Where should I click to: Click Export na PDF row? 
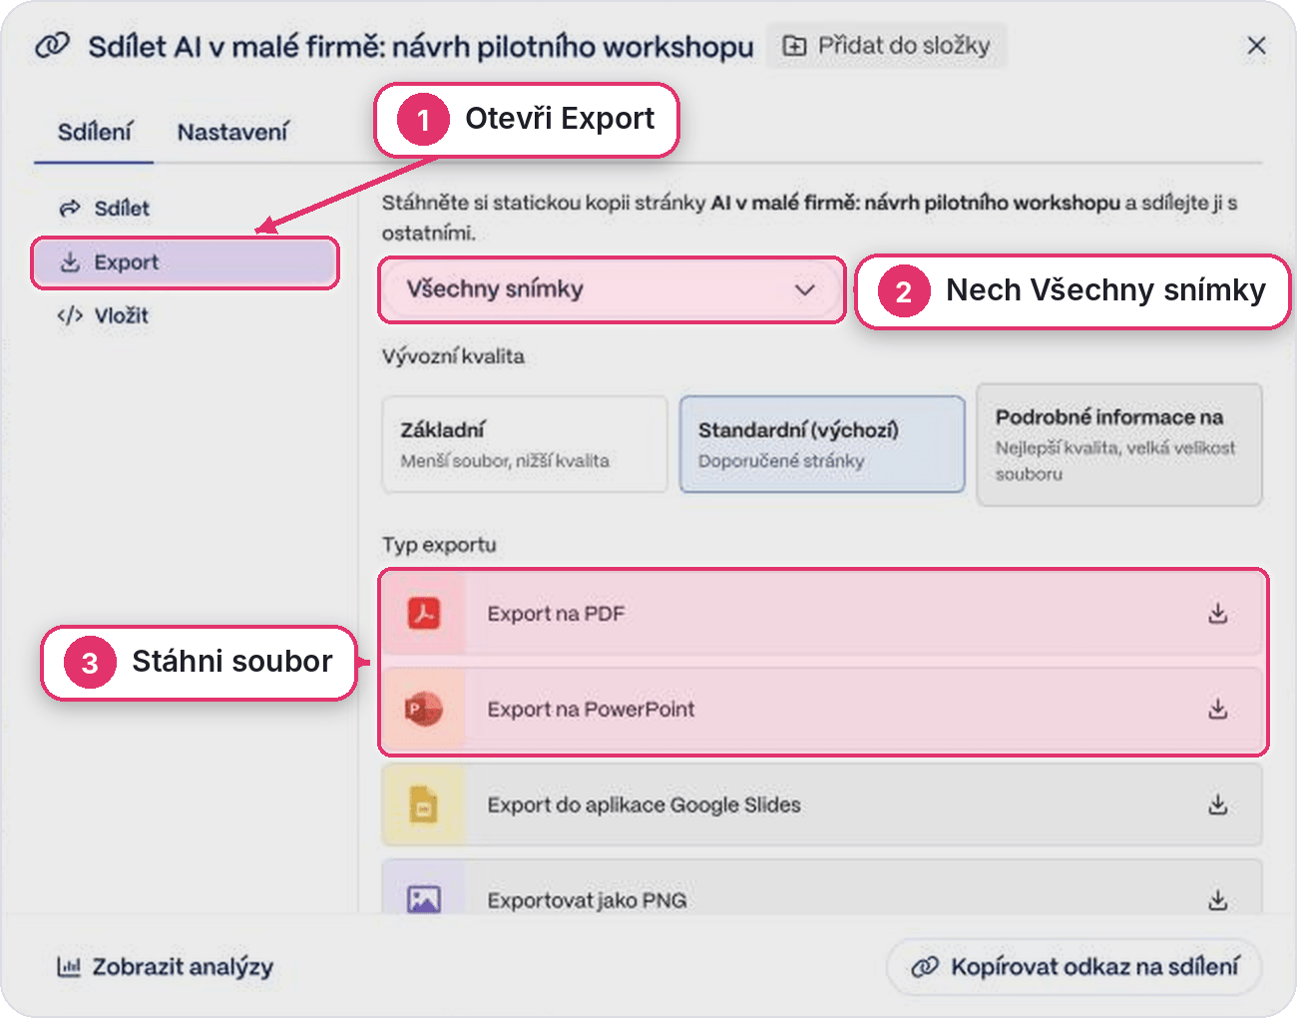pyautogui.click(x=822, y=614)
